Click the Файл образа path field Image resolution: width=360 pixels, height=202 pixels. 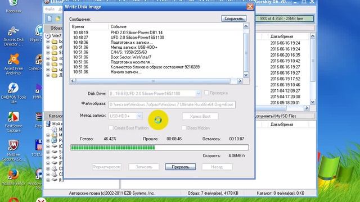[x=172, y=104]
